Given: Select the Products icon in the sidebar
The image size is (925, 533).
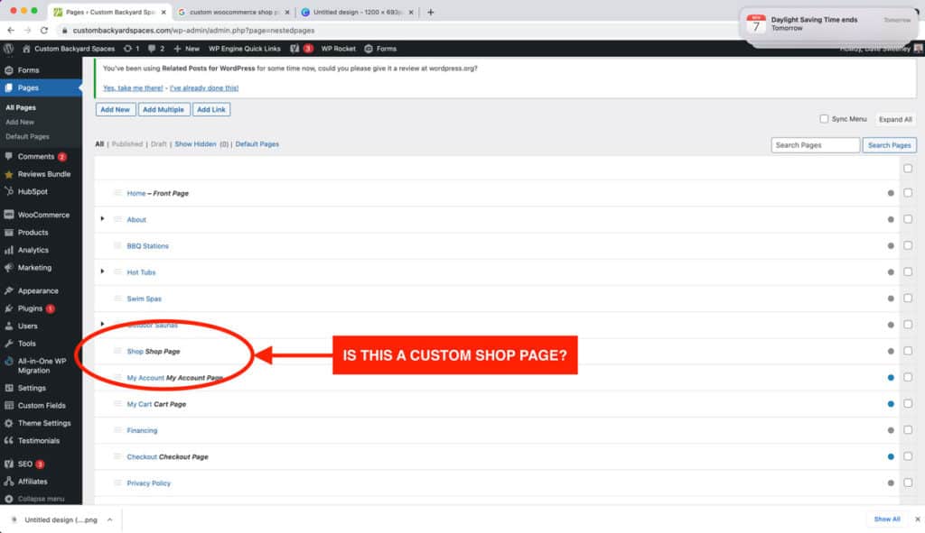Looking at the screenshot, I should 11,232.
